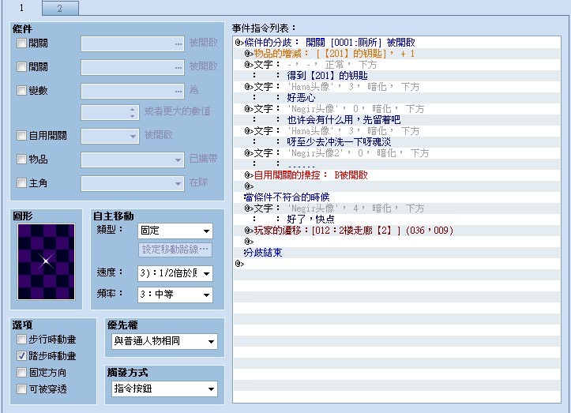Select the line 好了，快点
Image resolution: width=571 pixels, height=413 pixels.
click(x=397, y=220)
